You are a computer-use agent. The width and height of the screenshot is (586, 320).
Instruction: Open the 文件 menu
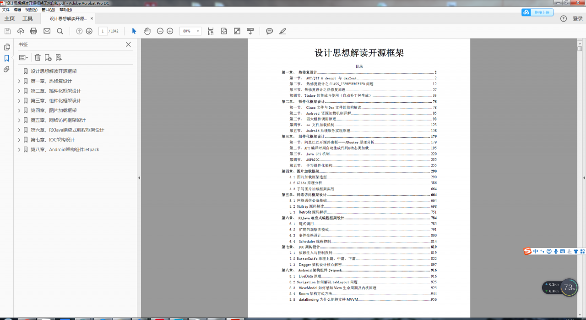pyautogui.click(x=6, y=10)
